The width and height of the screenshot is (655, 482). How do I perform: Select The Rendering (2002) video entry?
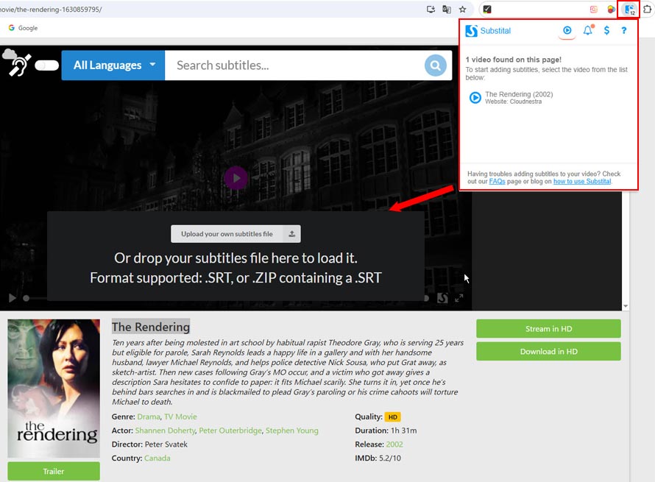[x=518, y=94]
